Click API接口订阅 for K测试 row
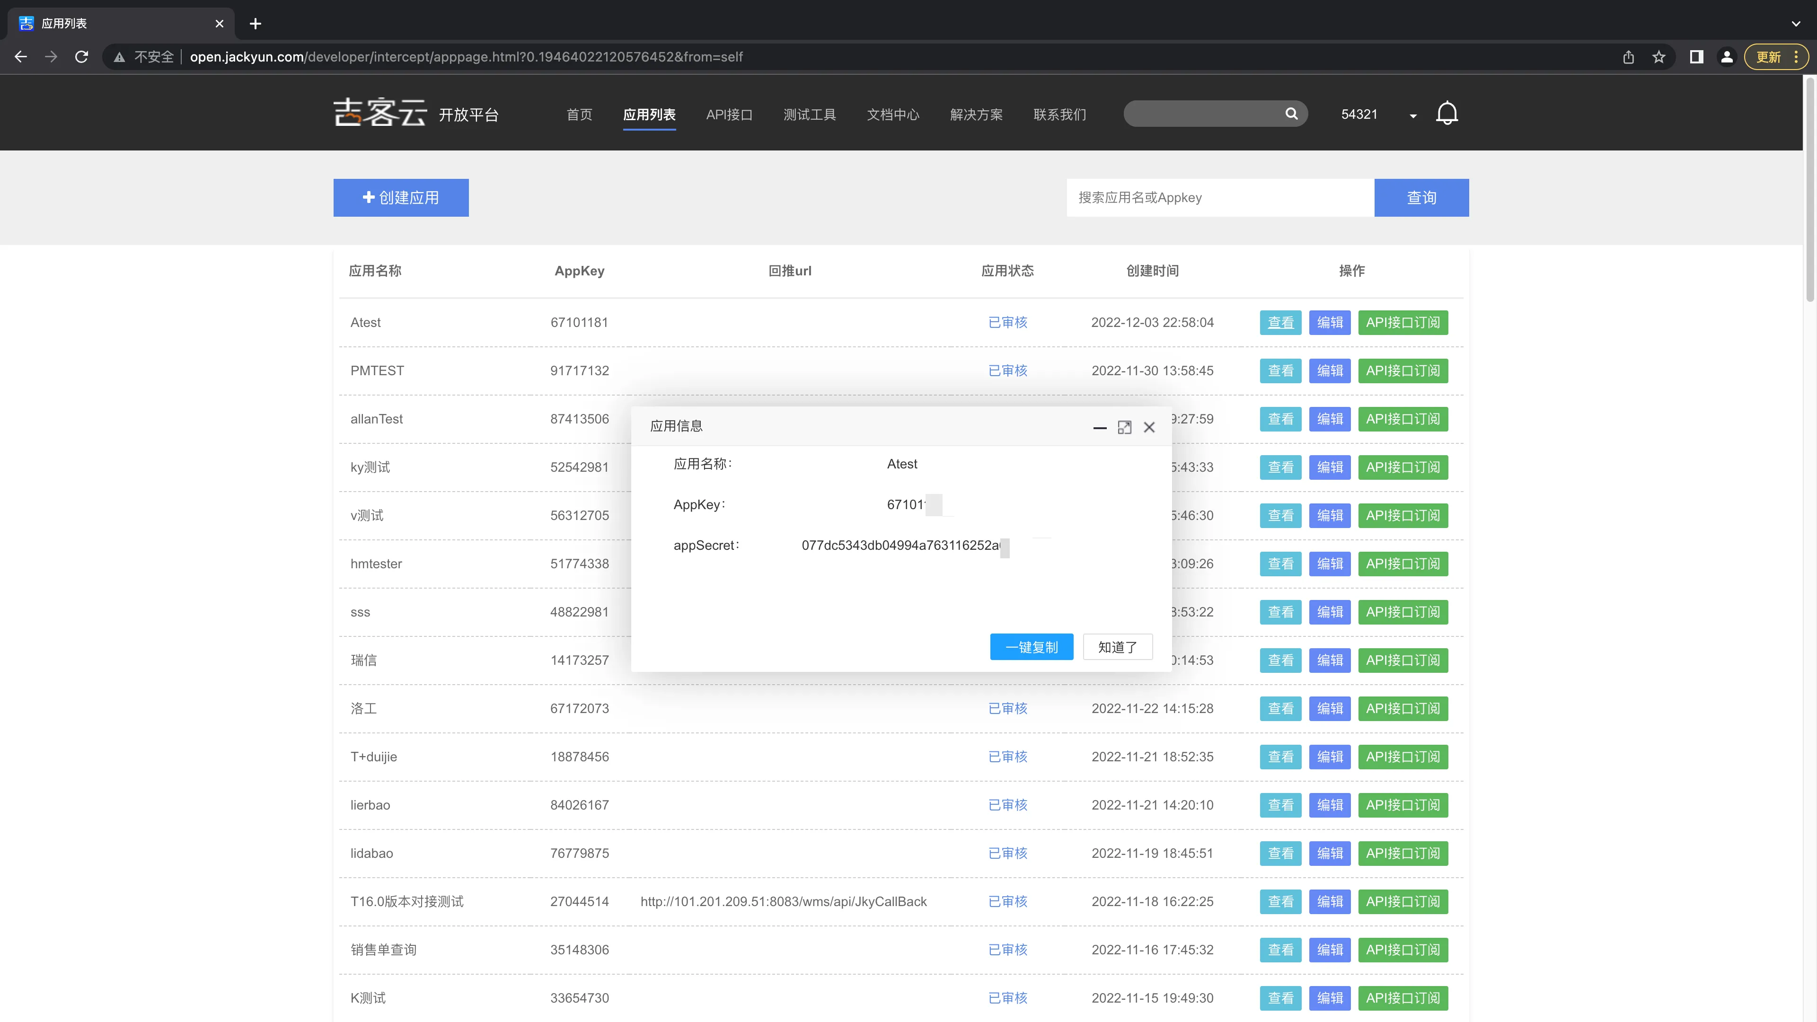The width and height of the screenshot is (1817, 1022). pyautogui.click(x=1403, y=998)
